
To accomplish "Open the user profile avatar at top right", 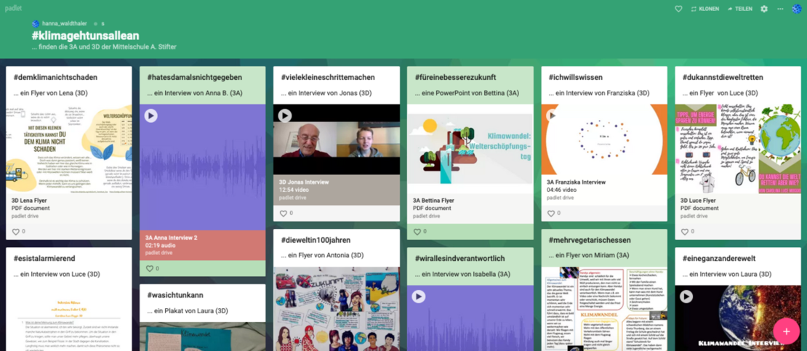I will [x=797, y=9].
